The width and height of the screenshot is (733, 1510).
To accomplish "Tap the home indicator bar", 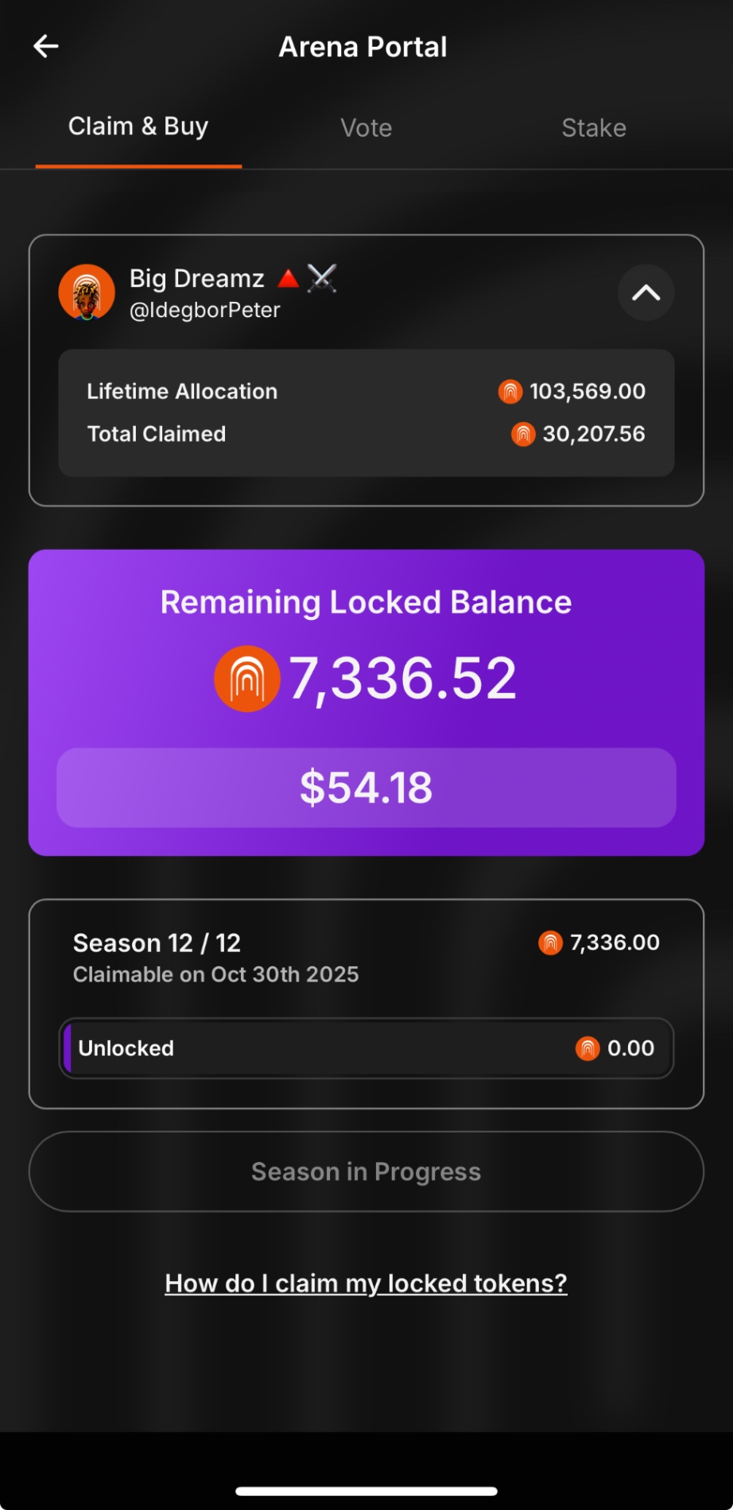I will pos(366,1491).
